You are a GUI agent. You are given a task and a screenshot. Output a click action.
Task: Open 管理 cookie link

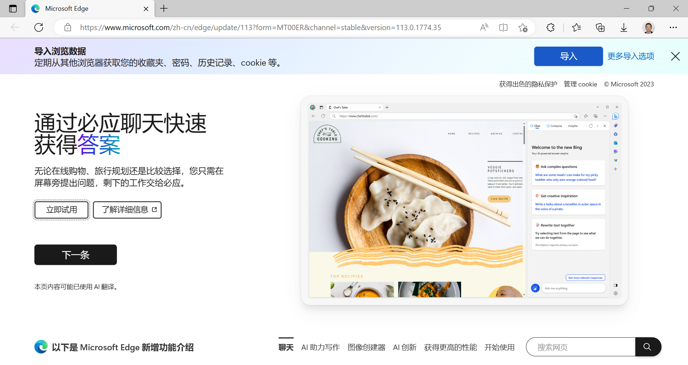(x=580, y=84)
